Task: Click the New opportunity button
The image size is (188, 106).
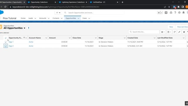Action: click(x=171, y=27)
